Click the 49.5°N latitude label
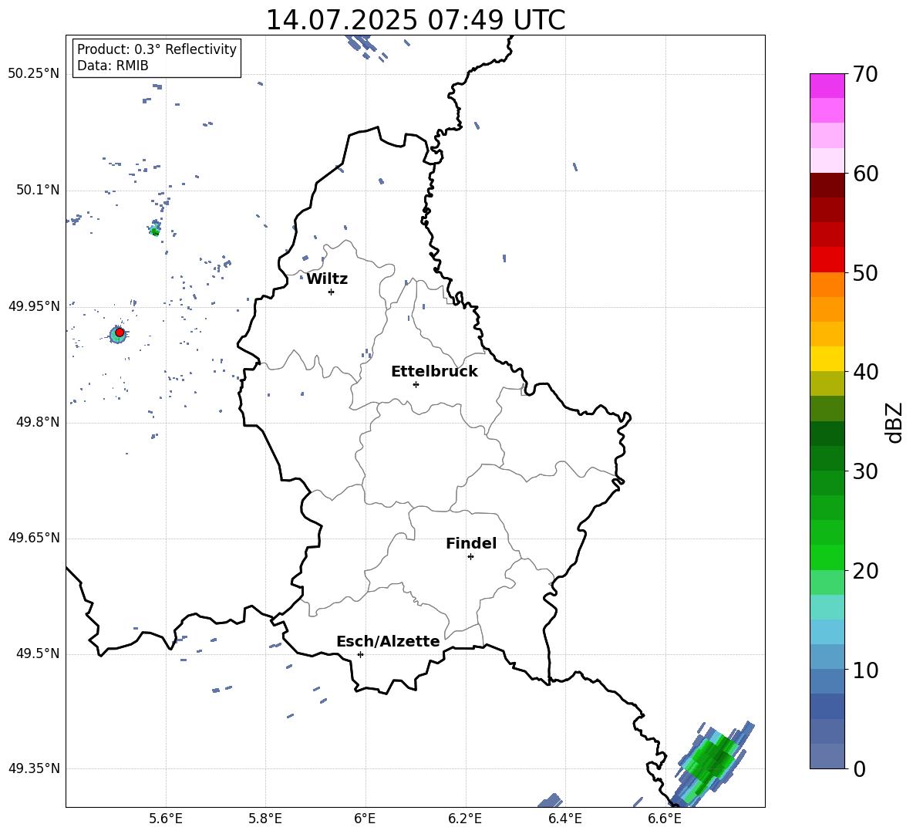 click(38, 653)
